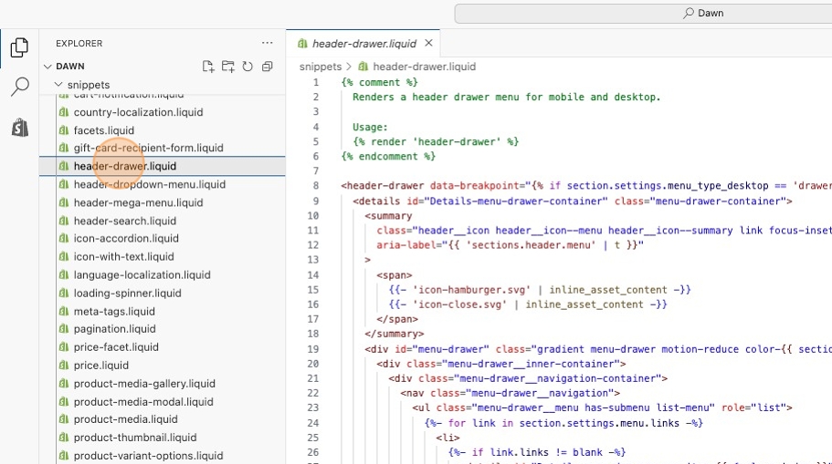Open the Shopify extension panel

tap(19, 128)
